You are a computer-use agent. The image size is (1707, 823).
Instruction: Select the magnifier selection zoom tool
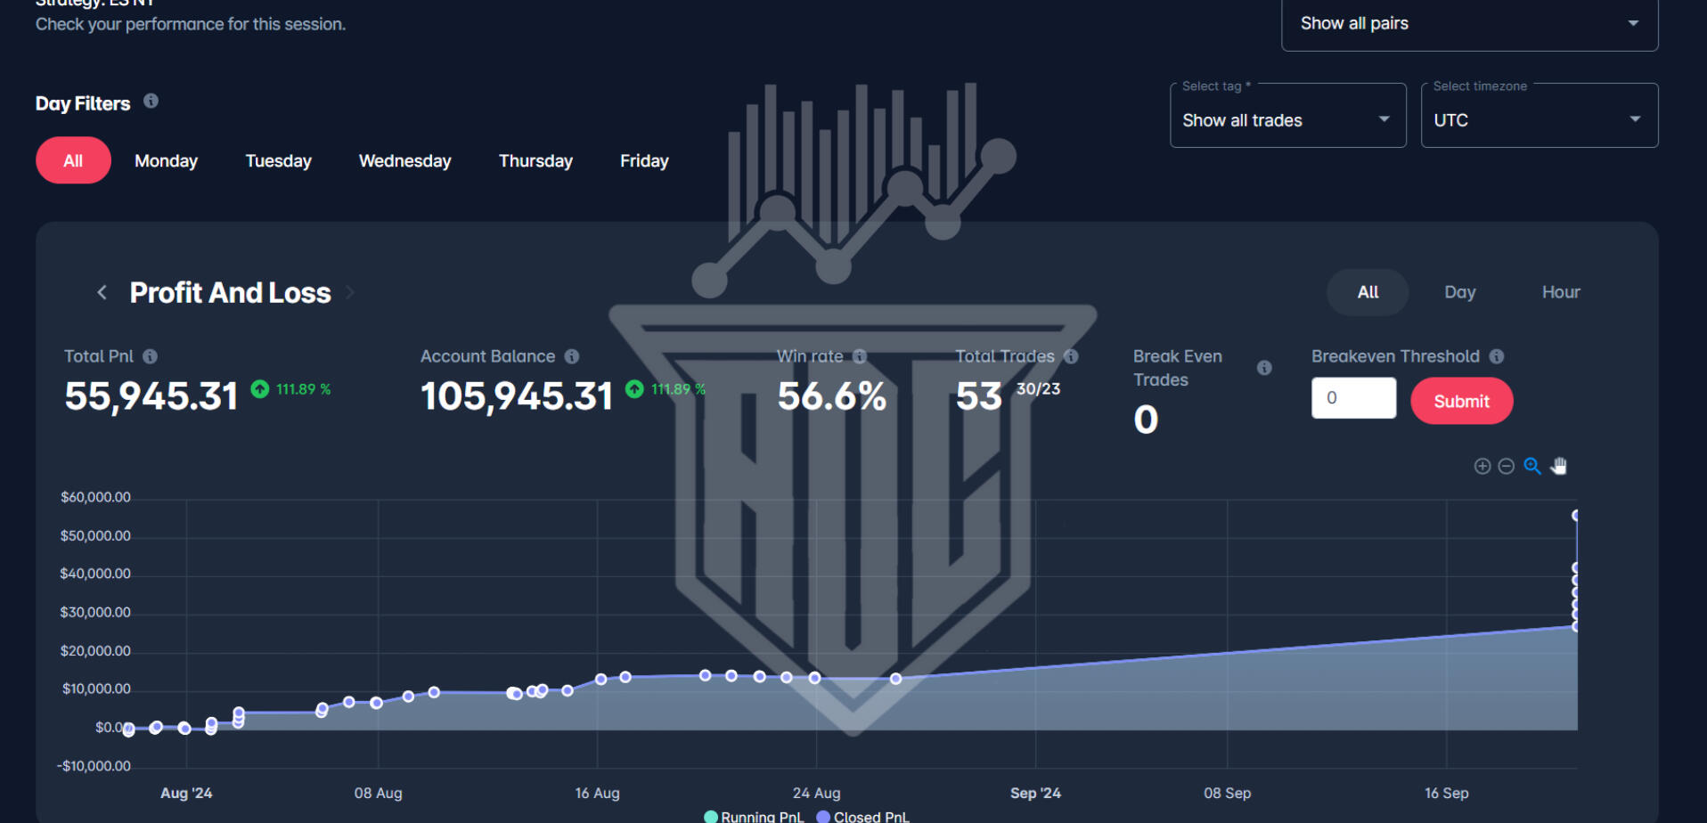coord(1532,466)
